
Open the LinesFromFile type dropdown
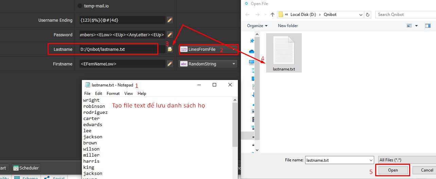coord(208,49)
